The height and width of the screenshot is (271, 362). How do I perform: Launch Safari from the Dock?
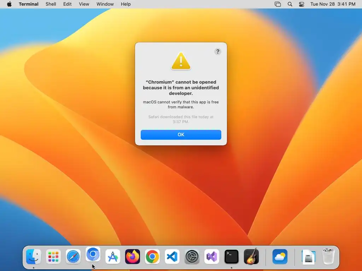click(73, 257)
